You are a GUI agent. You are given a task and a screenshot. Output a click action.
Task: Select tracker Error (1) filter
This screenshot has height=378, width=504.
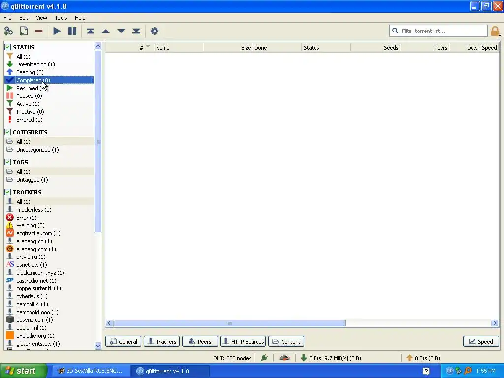(x=50, y=218)
